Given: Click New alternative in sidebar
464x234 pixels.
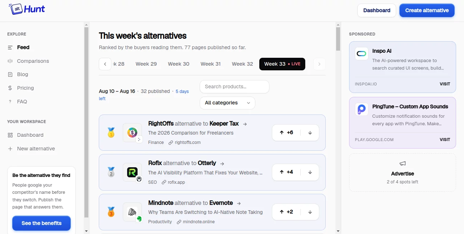Looking at the screenshot, I should point(36,149).
